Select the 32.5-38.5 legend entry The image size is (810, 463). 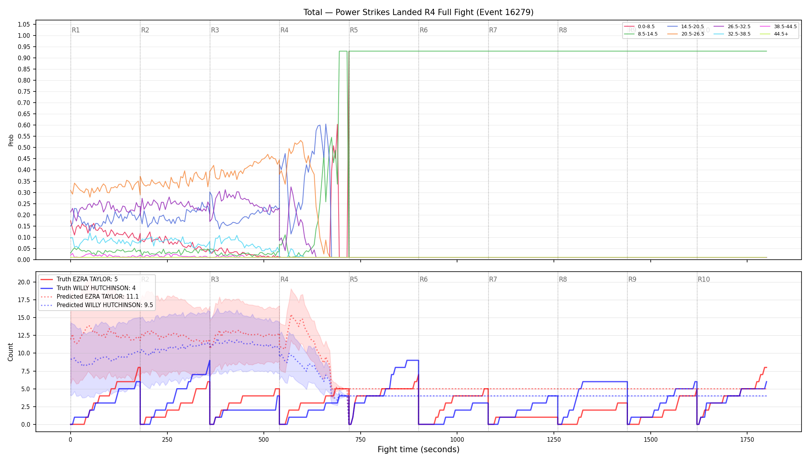pyautogui.click(x=732, y=34)
